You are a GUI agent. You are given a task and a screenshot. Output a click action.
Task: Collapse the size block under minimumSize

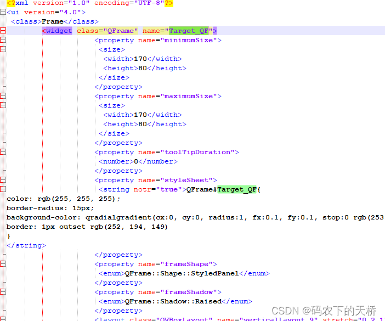[x=3, y=49]
